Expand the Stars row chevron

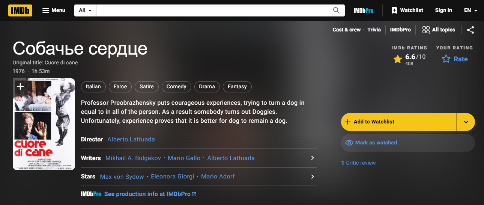(x=312, y=177)
